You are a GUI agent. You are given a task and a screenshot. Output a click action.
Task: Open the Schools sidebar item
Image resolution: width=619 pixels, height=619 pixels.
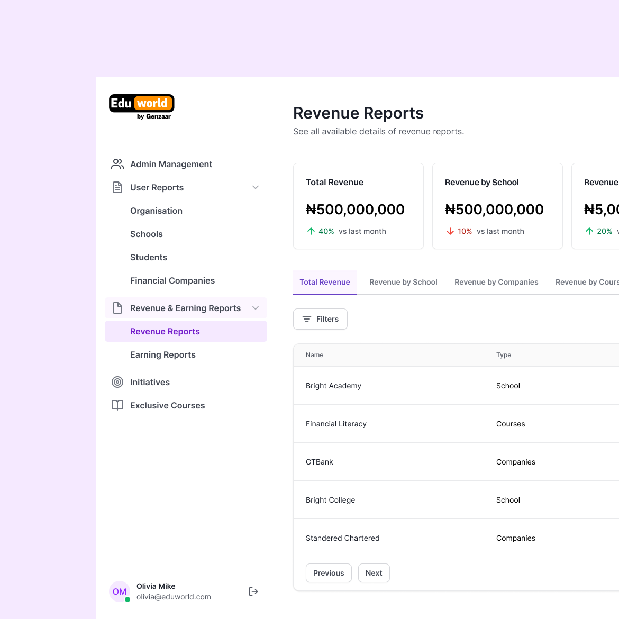pyautogui.click(x=147, y=234)
